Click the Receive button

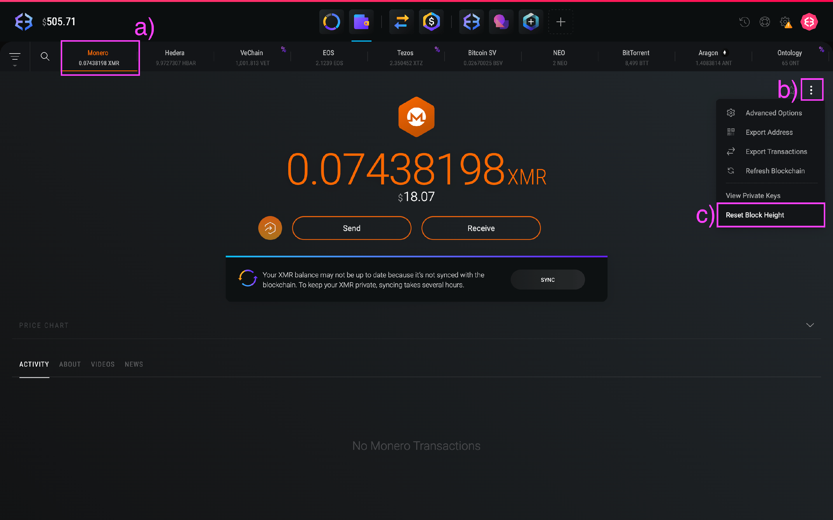(481, 228)
